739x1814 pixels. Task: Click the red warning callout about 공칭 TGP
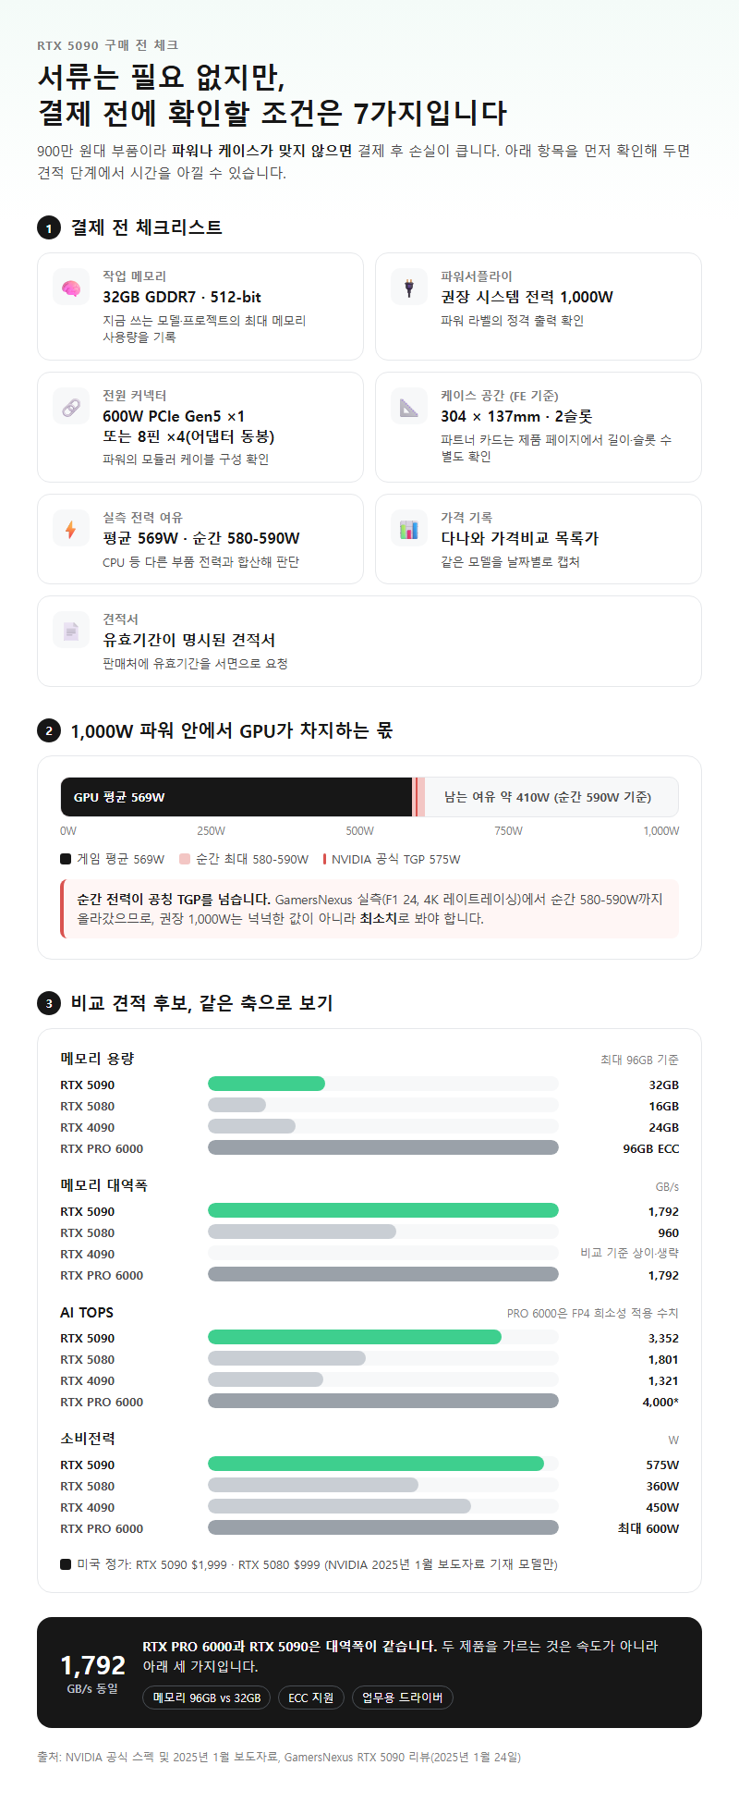click(369, 909)
